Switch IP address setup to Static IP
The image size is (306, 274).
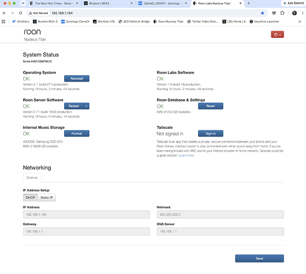pyautogui.click(x=47, y=197)
